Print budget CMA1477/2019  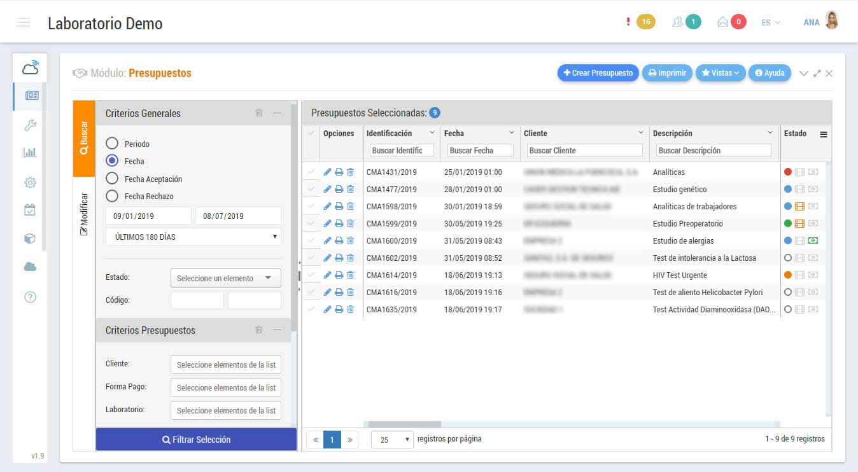click(x=339, y=189)
